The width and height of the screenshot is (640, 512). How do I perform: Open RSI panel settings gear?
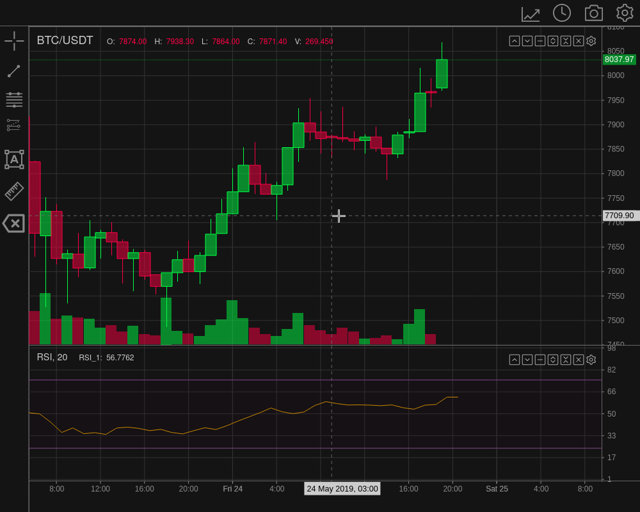(x=591, y=360)
